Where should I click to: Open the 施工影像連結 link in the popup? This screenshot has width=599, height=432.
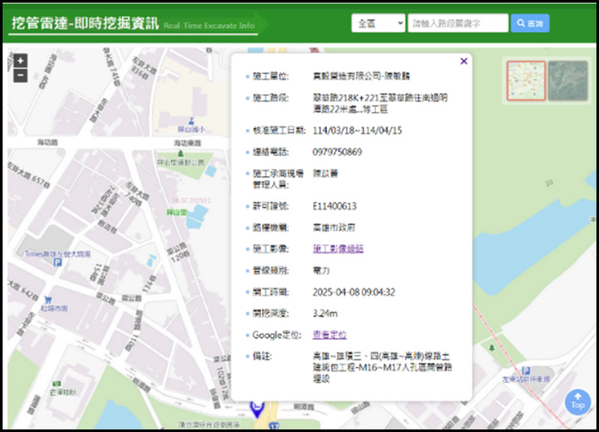click(x=338, y=247)
